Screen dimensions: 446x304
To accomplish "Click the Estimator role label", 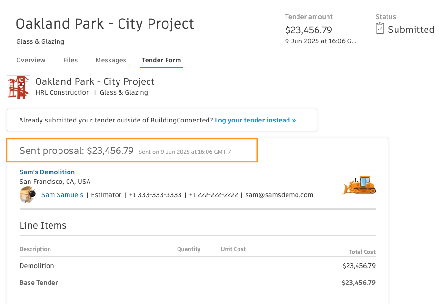I will click(x=106, y=195).
